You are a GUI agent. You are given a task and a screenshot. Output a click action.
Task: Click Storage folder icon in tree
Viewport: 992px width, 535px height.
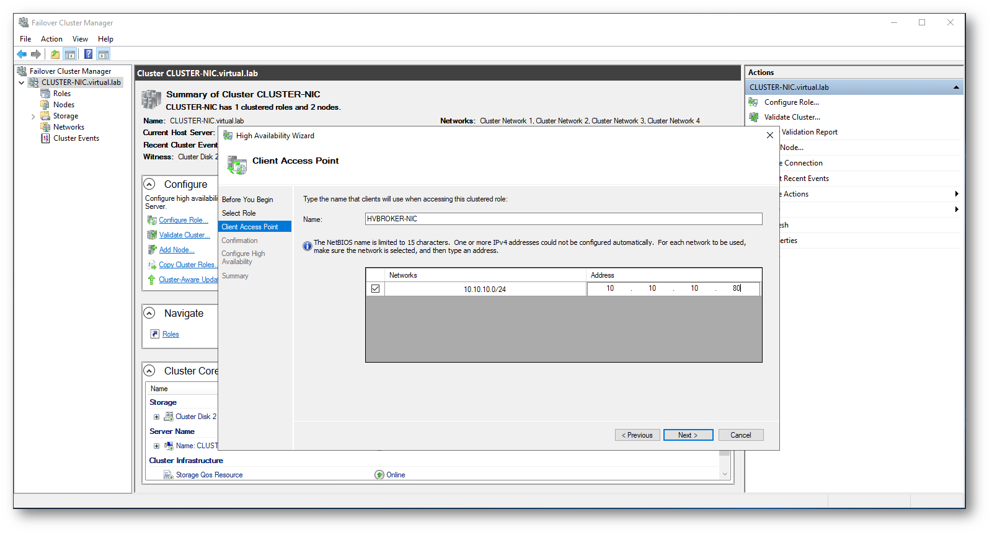[45, 116]
